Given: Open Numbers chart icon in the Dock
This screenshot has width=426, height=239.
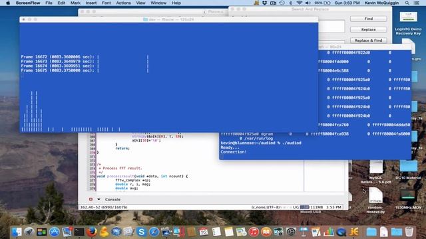Looking at the screenshot, I should (329, 232).
